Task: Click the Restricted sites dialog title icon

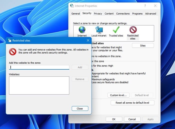Action: pos(9,40)
